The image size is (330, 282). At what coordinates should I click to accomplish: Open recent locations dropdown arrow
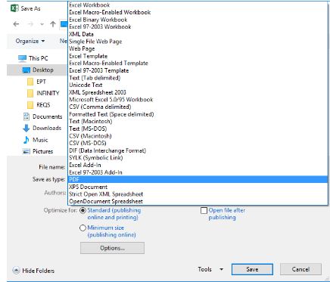(x=42, y=24)
